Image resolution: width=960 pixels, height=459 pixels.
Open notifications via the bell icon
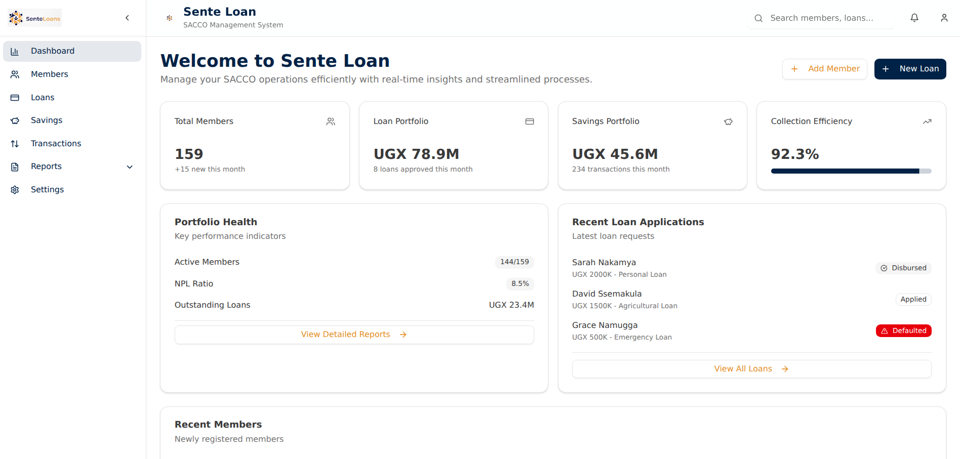click(x=914, y=18)
